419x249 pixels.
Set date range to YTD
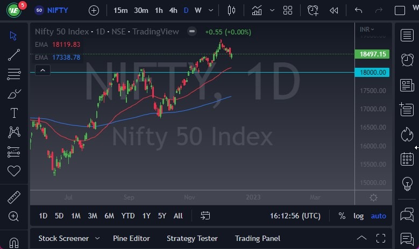click(127, 216)
